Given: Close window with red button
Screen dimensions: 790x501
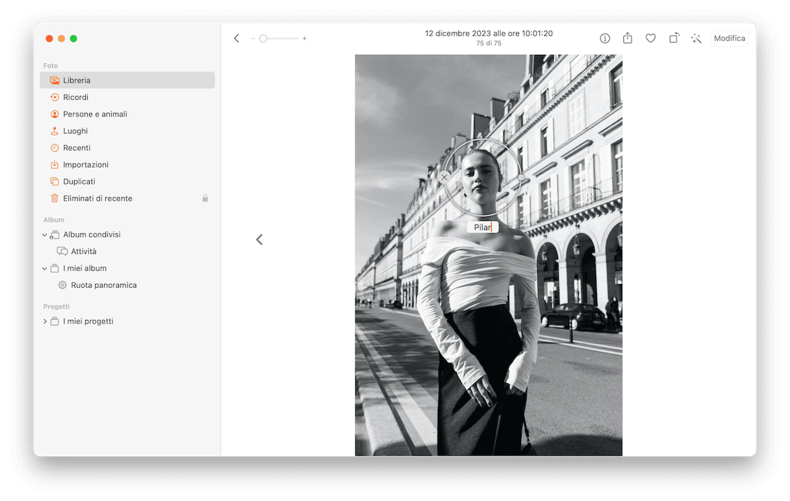Looking at the screenshot, I should [x=49, y=39].
